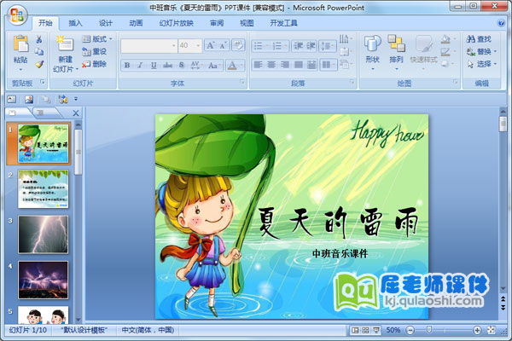This screenshot has height=341, width=512.
Task: Click the Increase Indent icon
Action: (x=311, y=46)
